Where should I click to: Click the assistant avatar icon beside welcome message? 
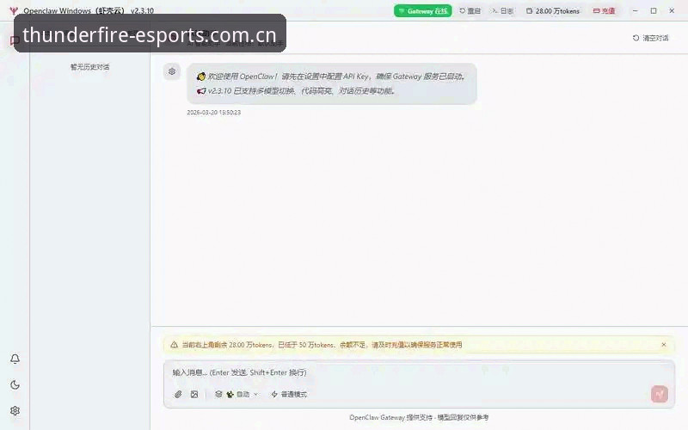(x=172, y=71)
